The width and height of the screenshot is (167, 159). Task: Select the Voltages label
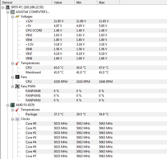point(26,17)
